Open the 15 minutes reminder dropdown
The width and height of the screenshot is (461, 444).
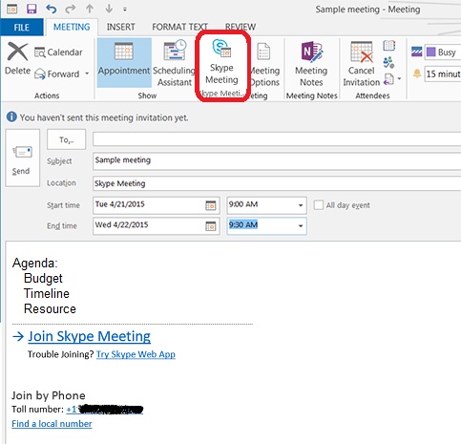click(x=443, y=74)
